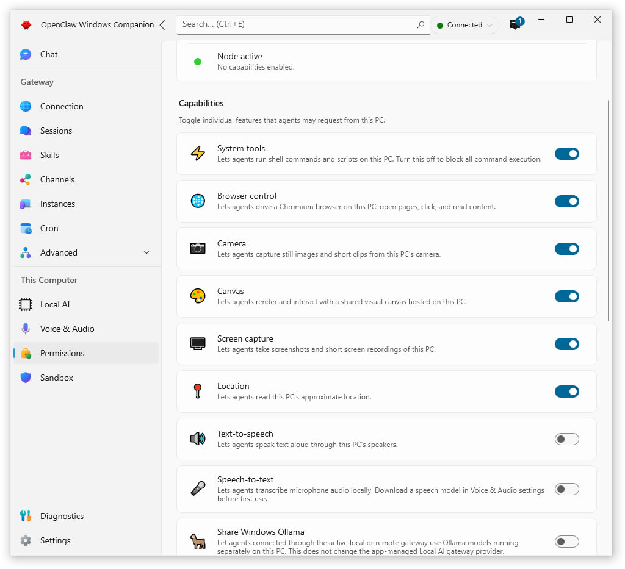Viewport: 625px width, 569px height.
Task: Navigate to Instances
Action: (x=86, y=204)
